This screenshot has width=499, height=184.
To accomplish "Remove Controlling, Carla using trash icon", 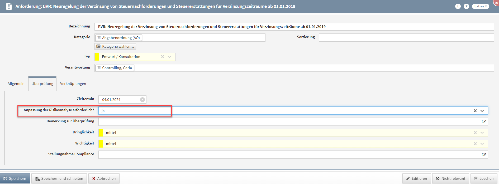I will click(x=99, y=68).
